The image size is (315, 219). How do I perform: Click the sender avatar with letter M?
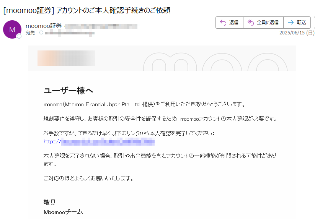[12, 29]
